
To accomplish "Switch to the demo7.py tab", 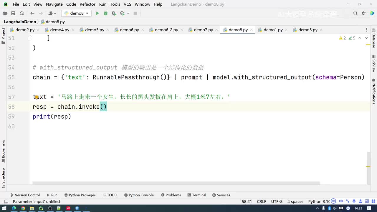I will [203, 30].
